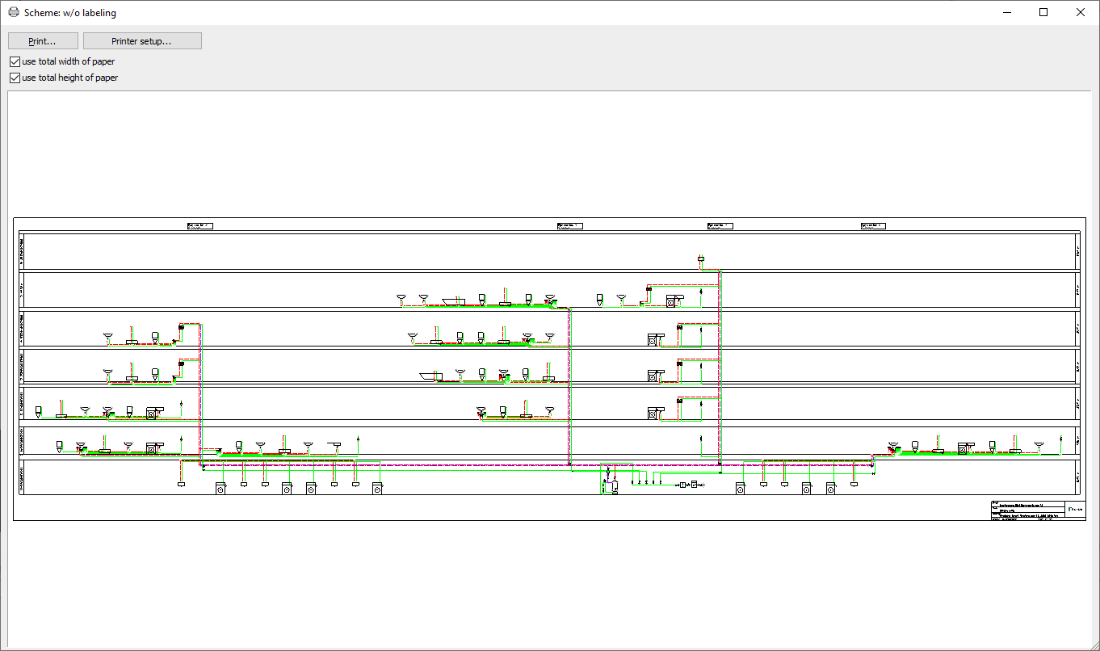Minimize the Scheme preview window
The height and width of the screenshot is (651, 1100).
(1007, 12)
